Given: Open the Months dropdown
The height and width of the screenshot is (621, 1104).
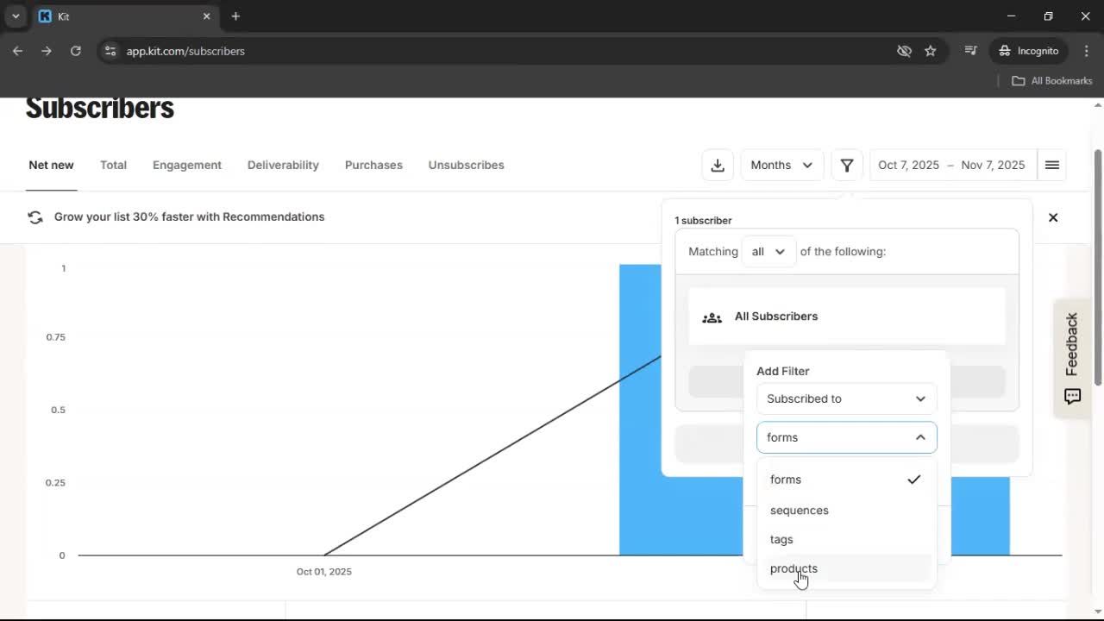Looking at the screenshot, I should coord(781,165).
